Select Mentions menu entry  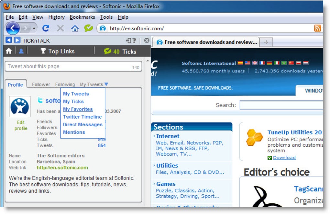74,132
